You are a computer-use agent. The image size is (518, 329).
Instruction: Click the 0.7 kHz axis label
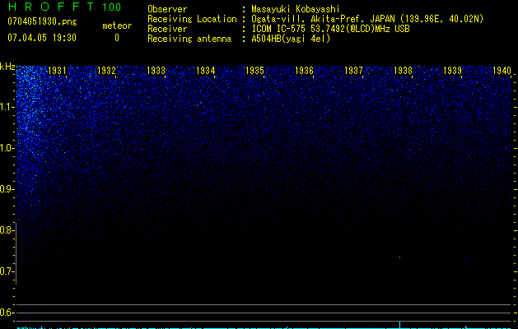click(7, 271)
